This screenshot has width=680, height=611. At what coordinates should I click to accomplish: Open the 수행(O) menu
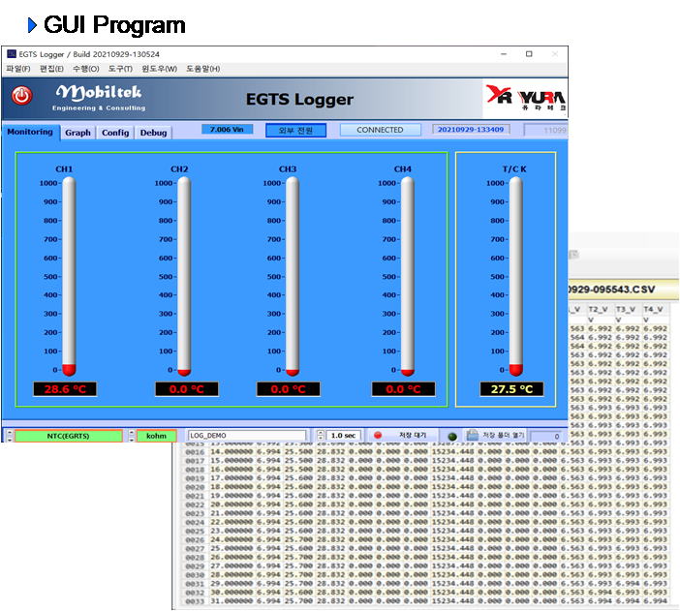pyautogui.click(x=86, y=69)
